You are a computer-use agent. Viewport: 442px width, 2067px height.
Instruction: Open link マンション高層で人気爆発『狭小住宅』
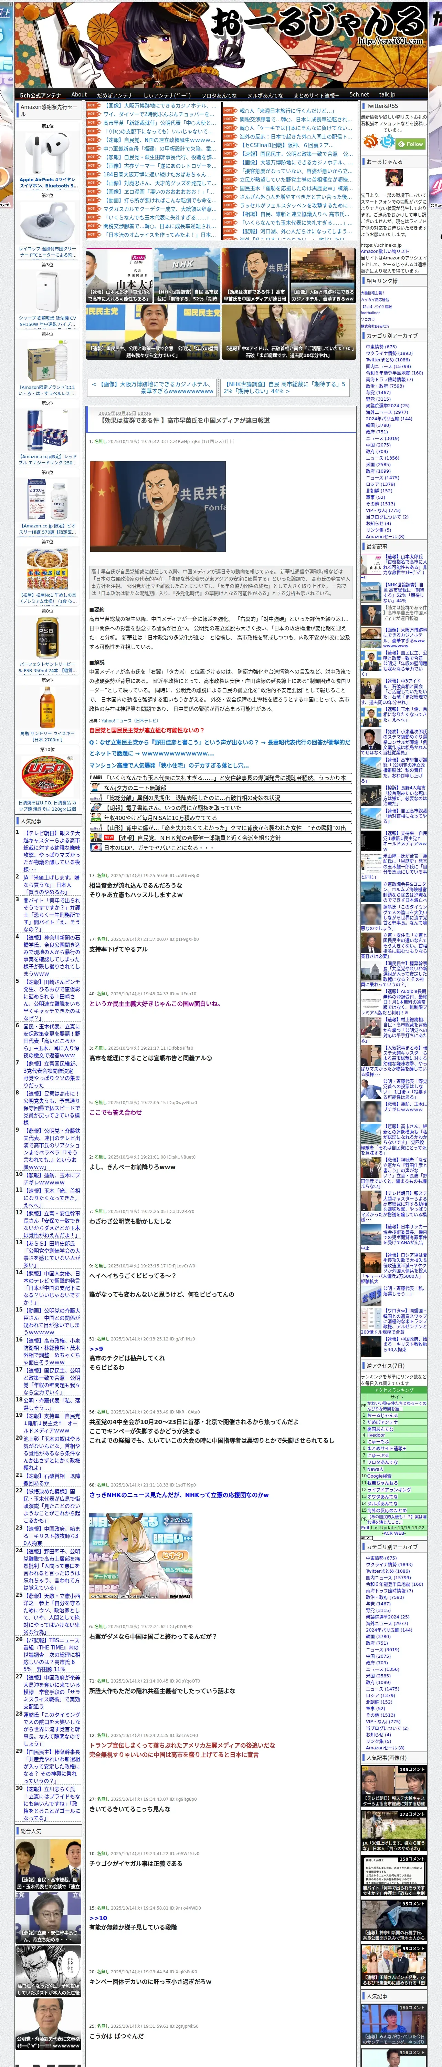(x=169, y=765)
